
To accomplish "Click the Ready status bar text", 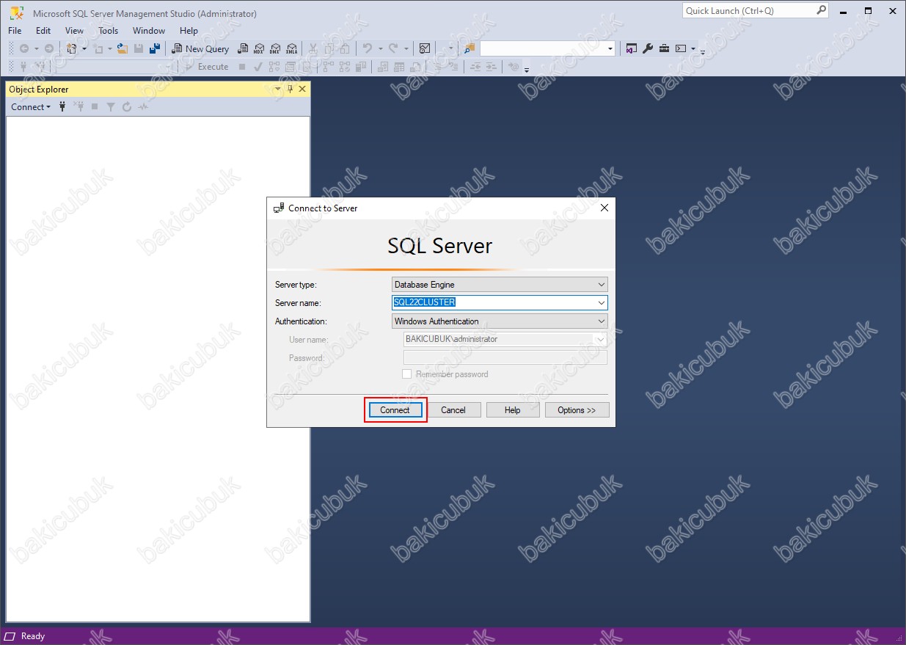I will pyautogui.click(x=33, y=636).
